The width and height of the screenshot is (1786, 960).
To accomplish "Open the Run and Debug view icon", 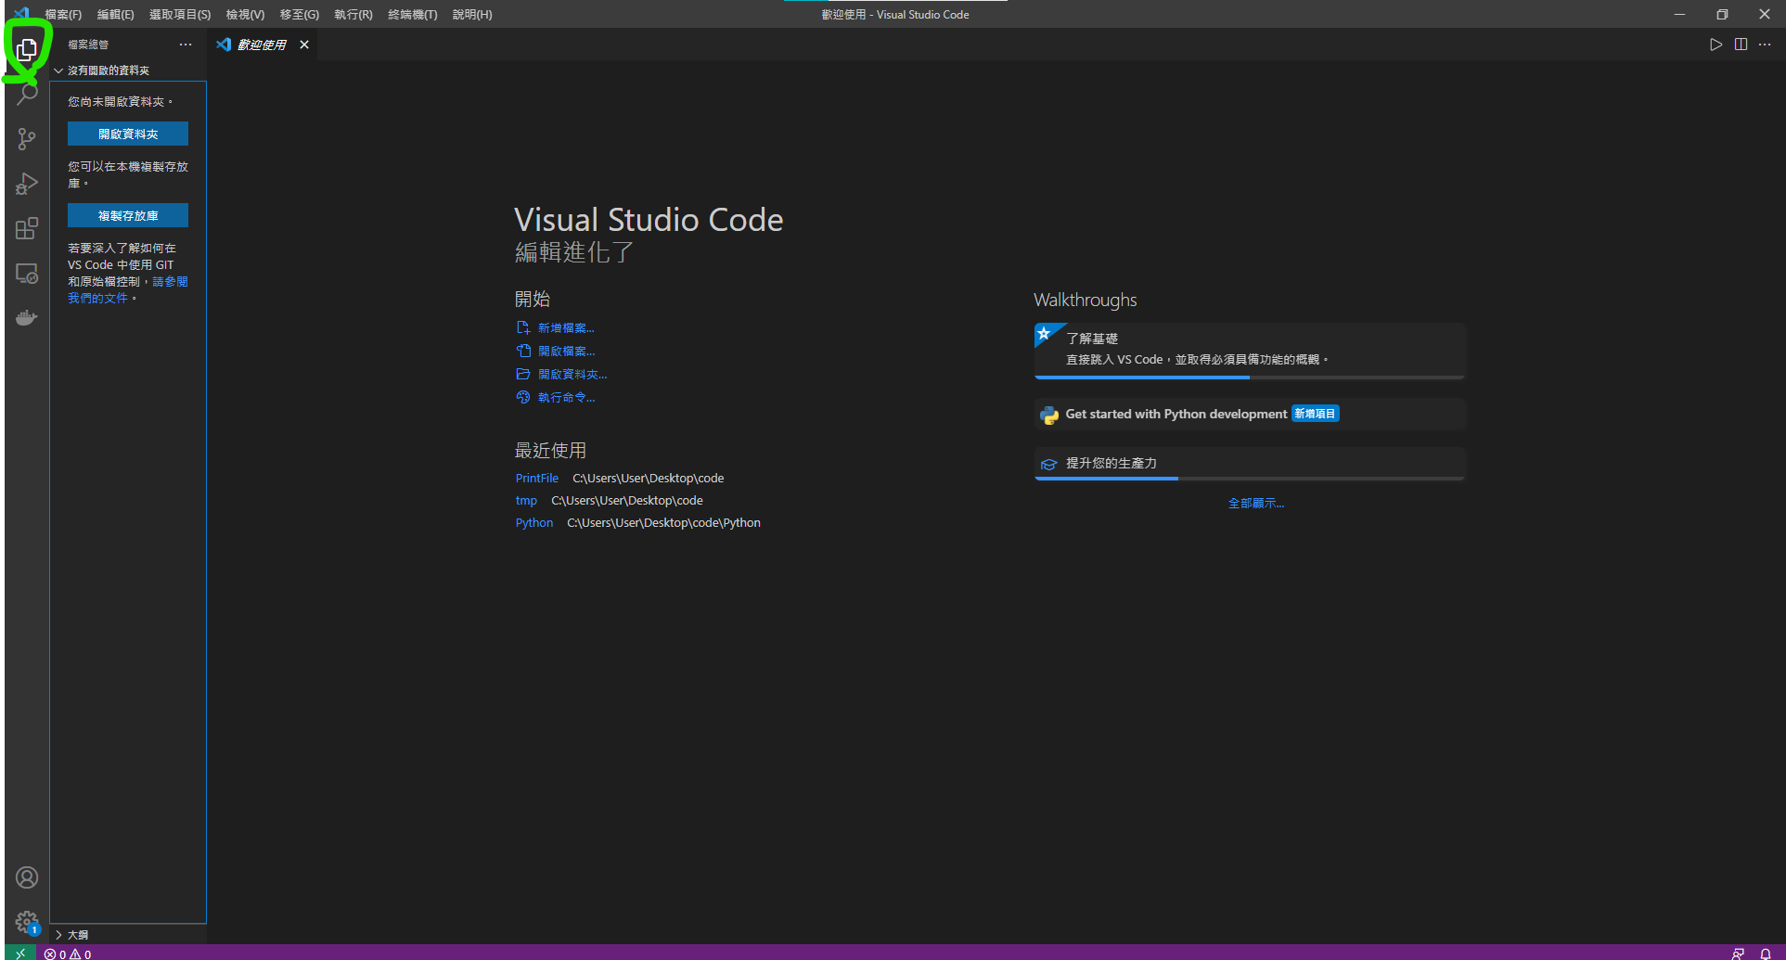I will click(x=27, y=184).
